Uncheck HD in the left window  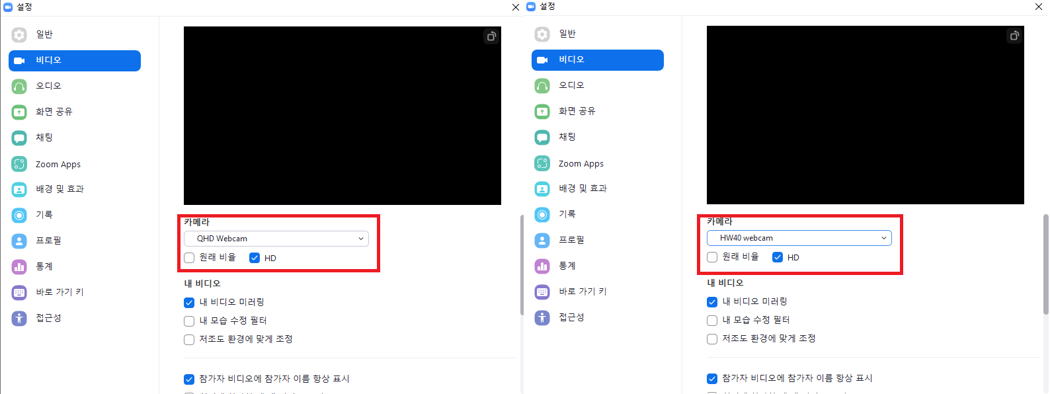click(255, 258)
